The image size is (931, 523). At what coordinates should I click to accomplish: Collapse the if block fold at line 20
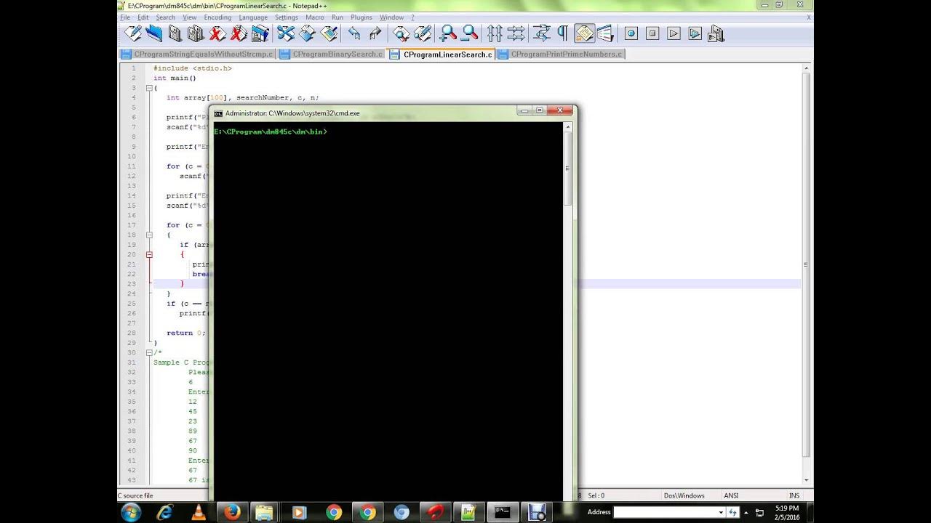coord(149,254)
